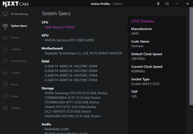Open the Power menu label
193x134 pixels.
[x=15, y=85]
